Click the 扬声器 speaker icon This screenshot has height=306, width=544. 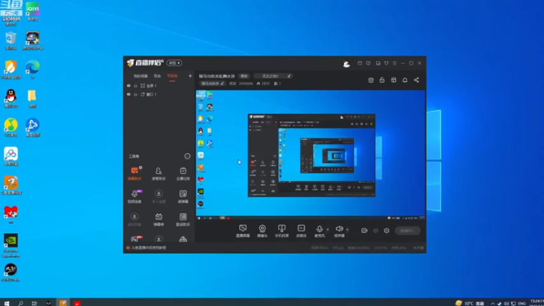[x=339, y=229]
